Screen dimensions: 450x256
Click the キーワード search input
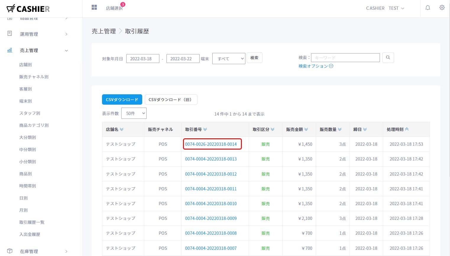click(x=345, y=58)
